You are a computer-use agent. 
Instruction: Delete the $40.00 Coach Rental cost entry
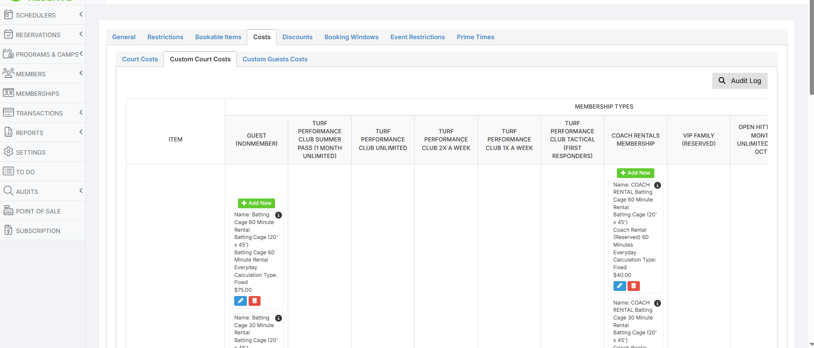click(633, 286)
